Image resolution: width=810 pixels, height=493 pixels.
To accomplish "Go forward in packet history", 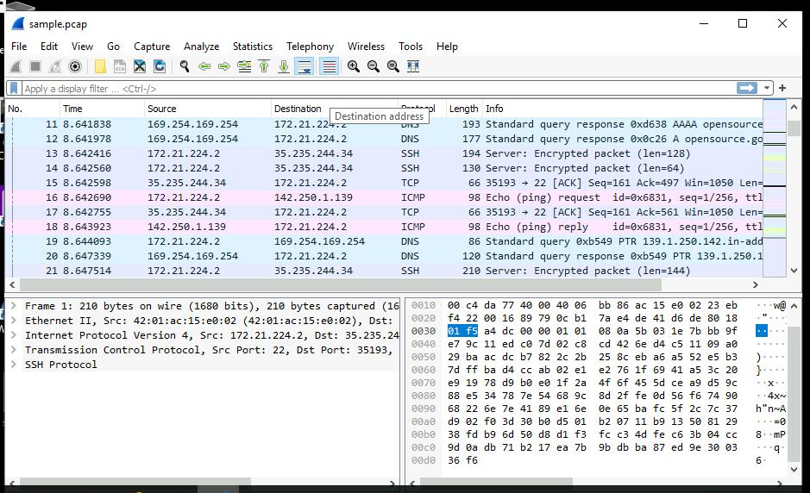I will point(224,66).
